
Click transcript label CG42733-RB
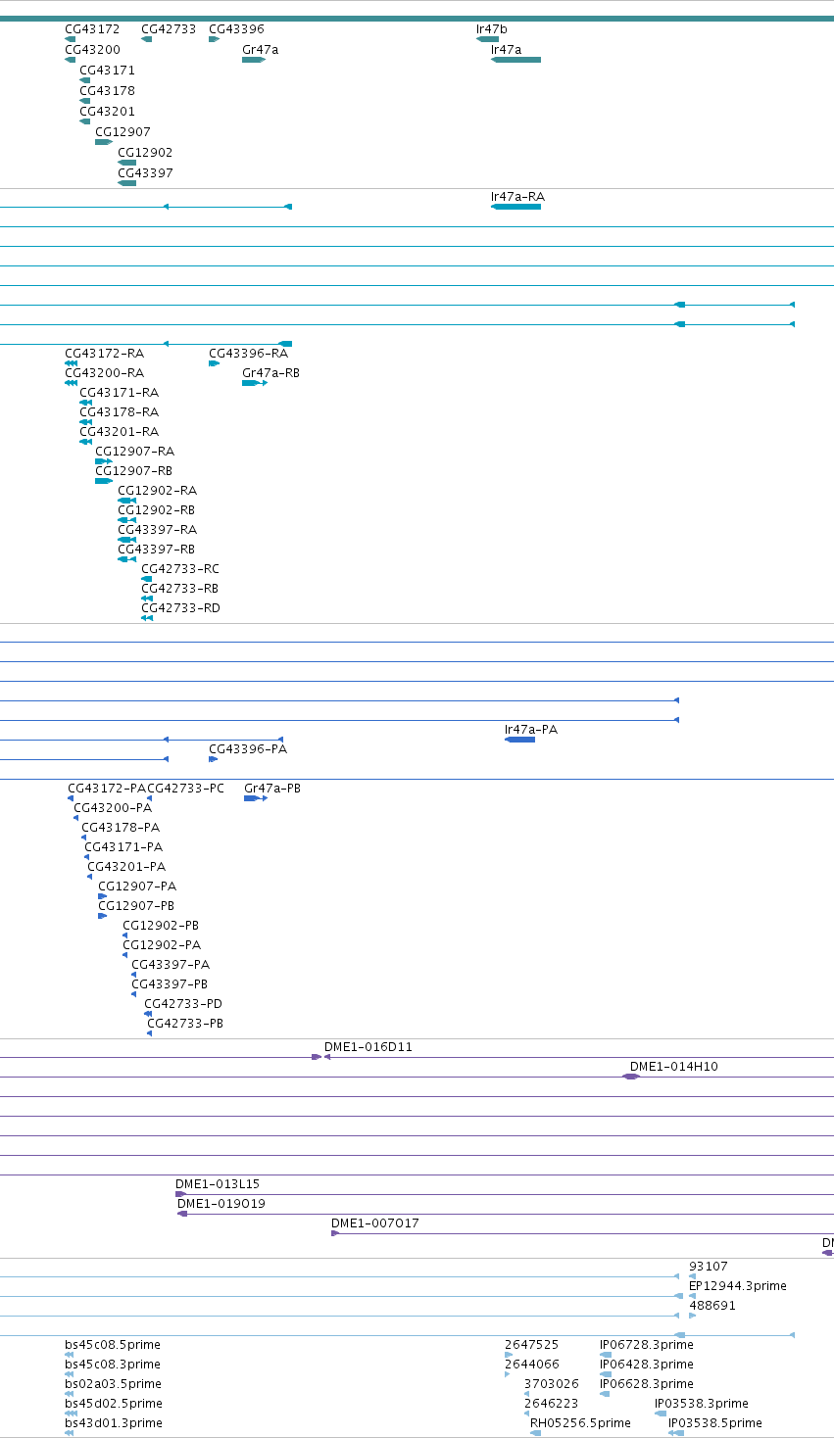click(x=180, y=589)
